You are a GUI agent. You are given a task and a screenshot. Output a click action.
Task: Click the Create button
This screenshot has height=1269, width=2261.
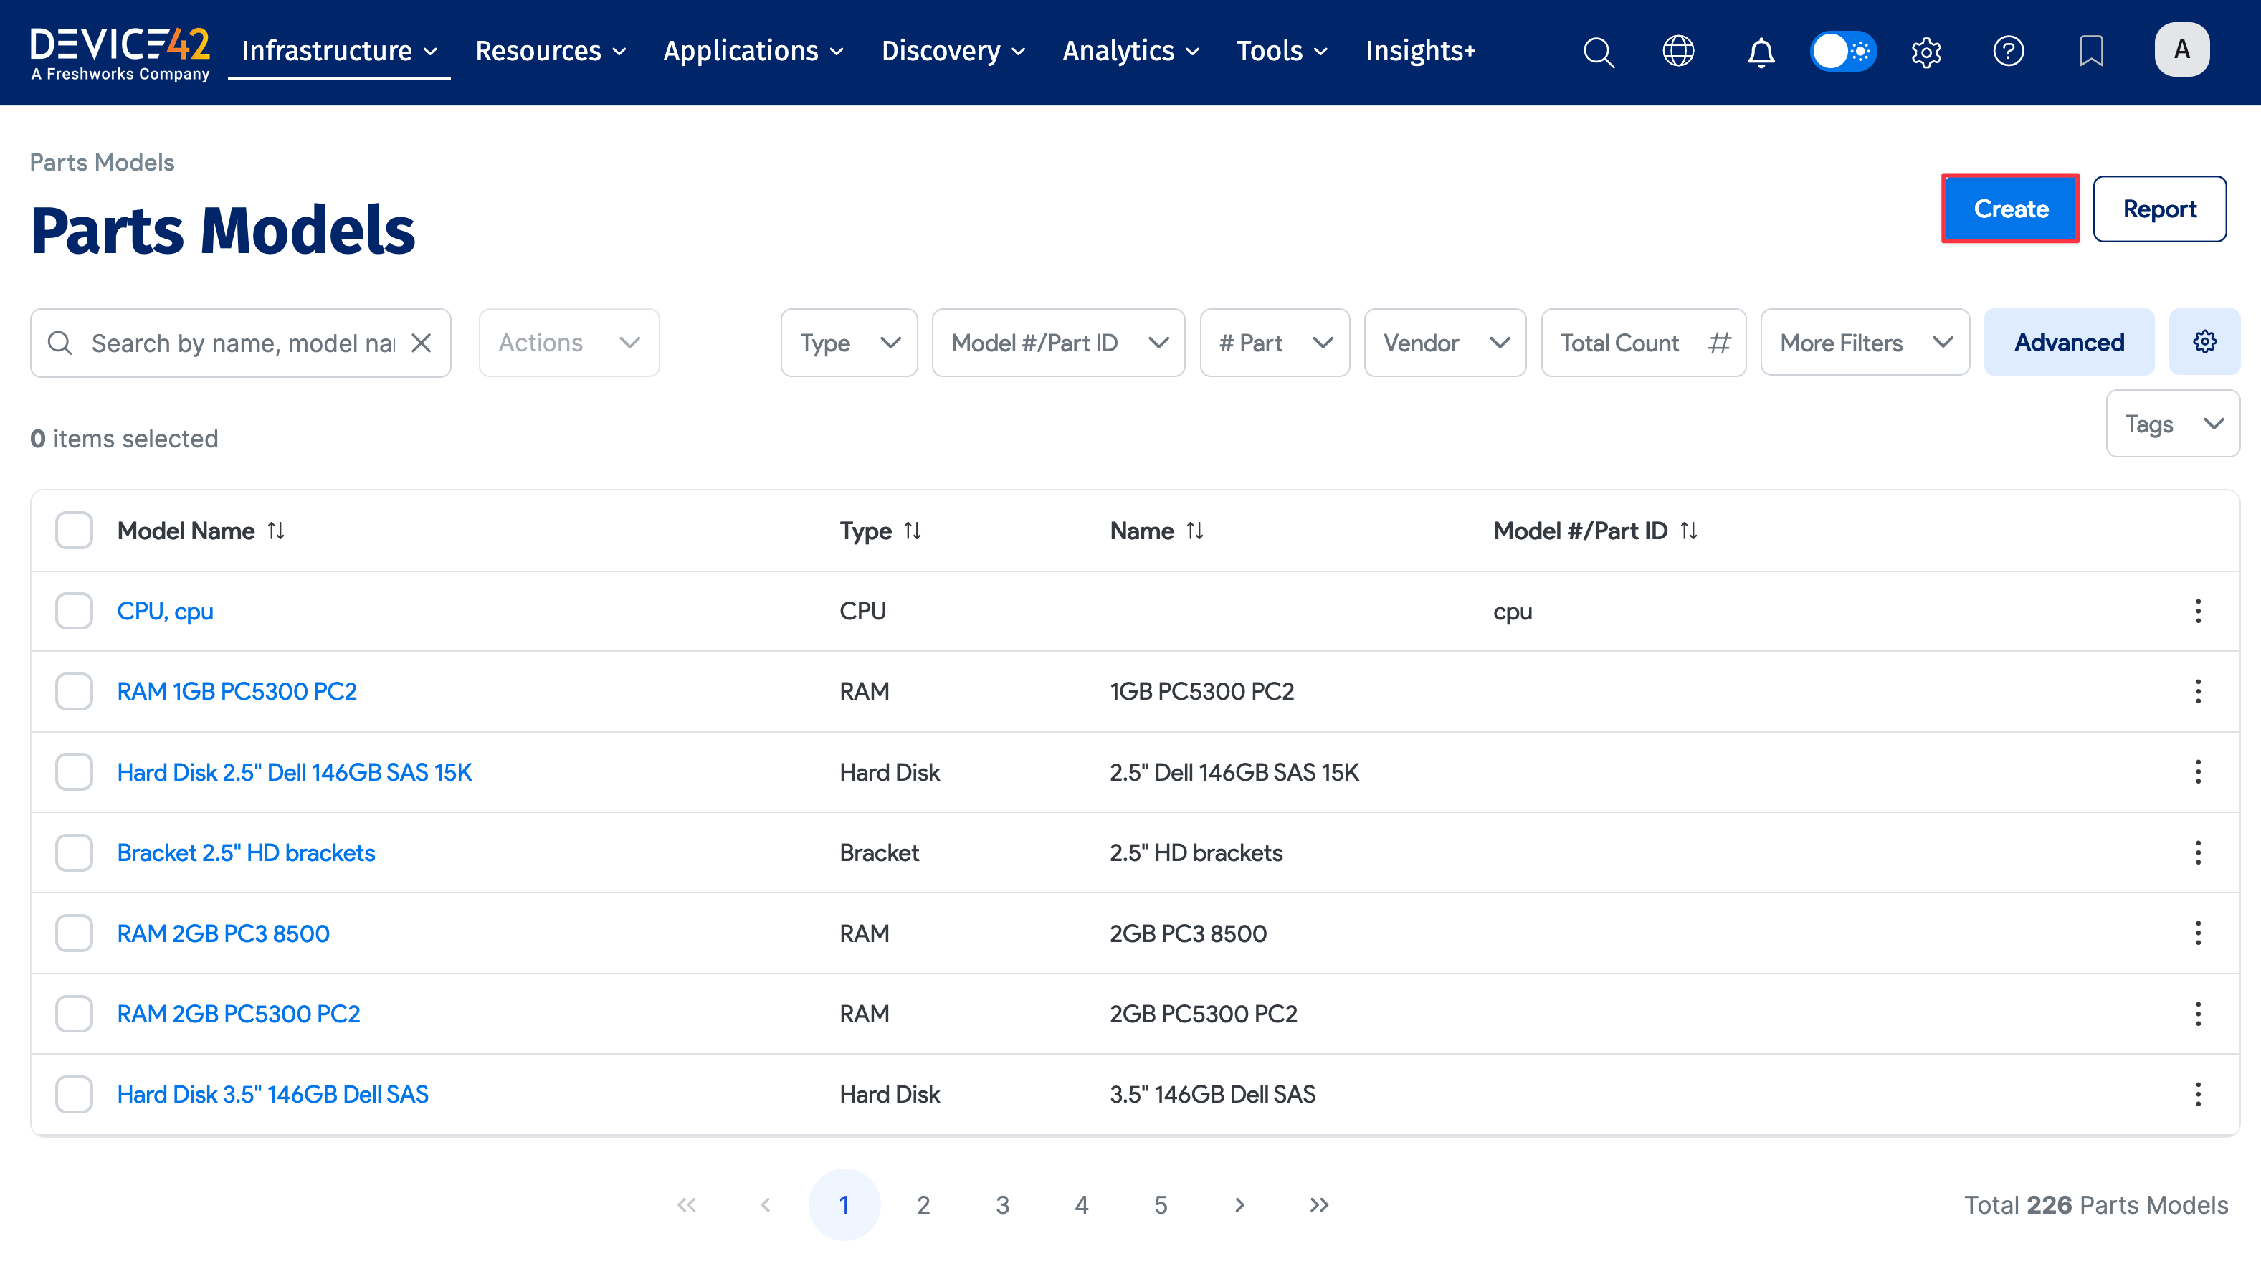point(2010,209)
